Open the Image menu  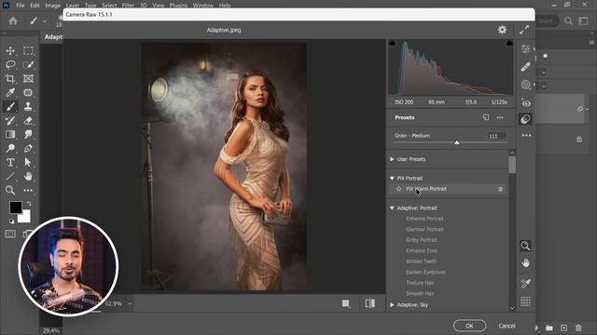pyautogui.click(x=52, y=6)
